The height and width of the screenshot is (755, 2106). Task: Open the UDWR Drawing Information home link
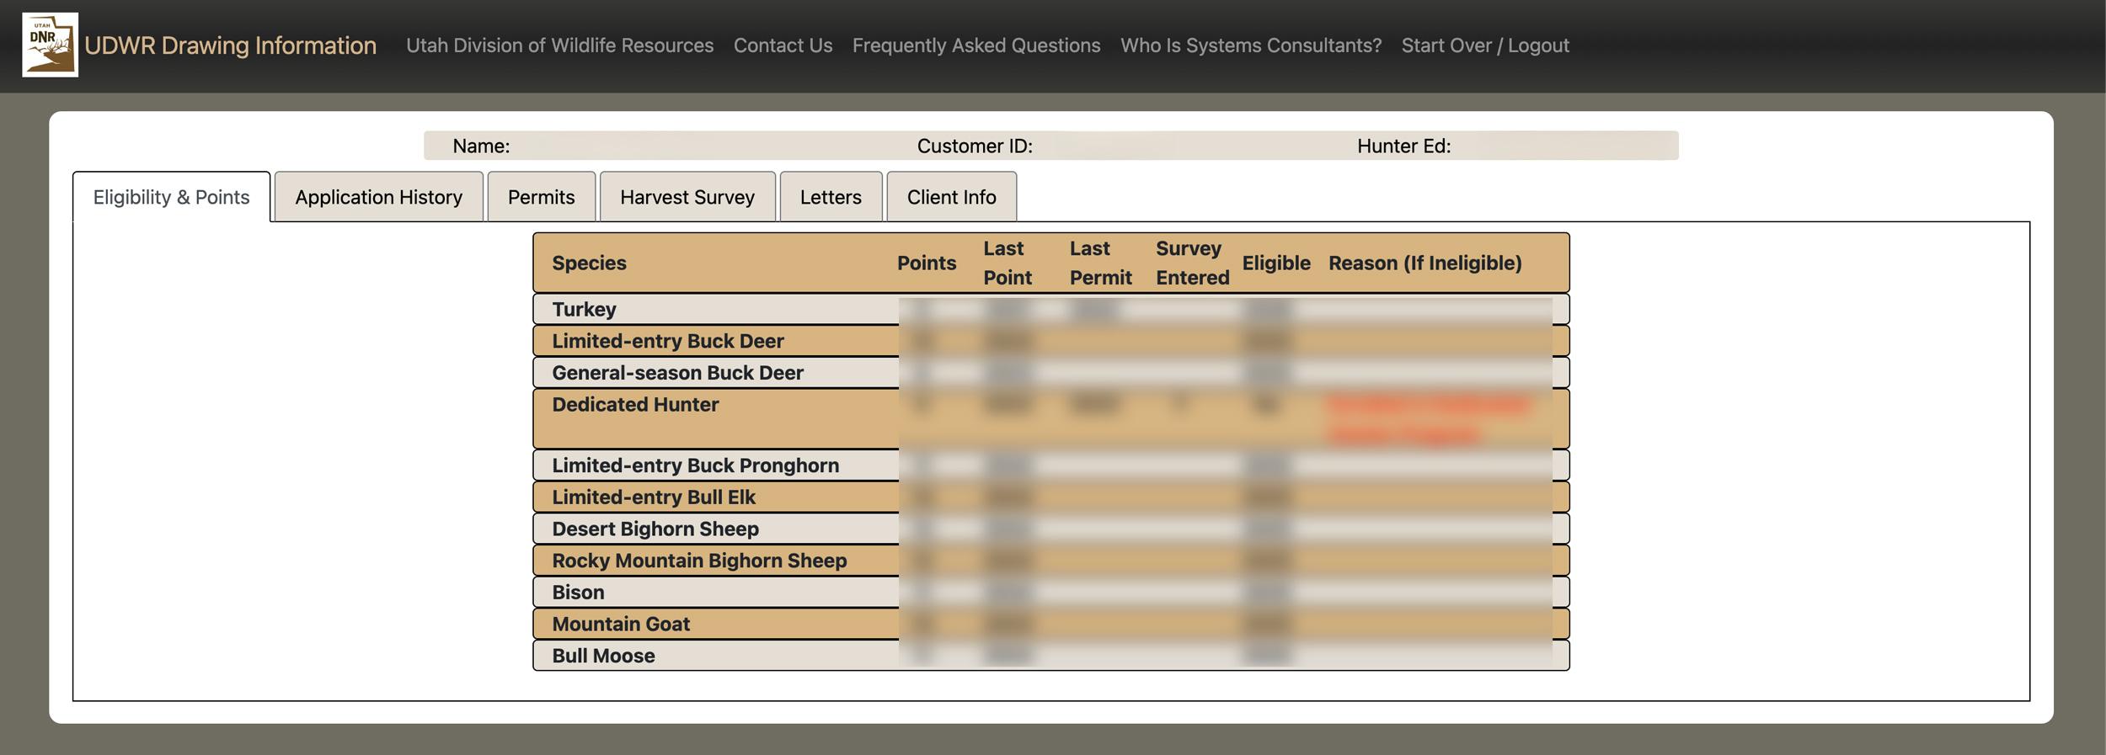(x=230, y=45)
